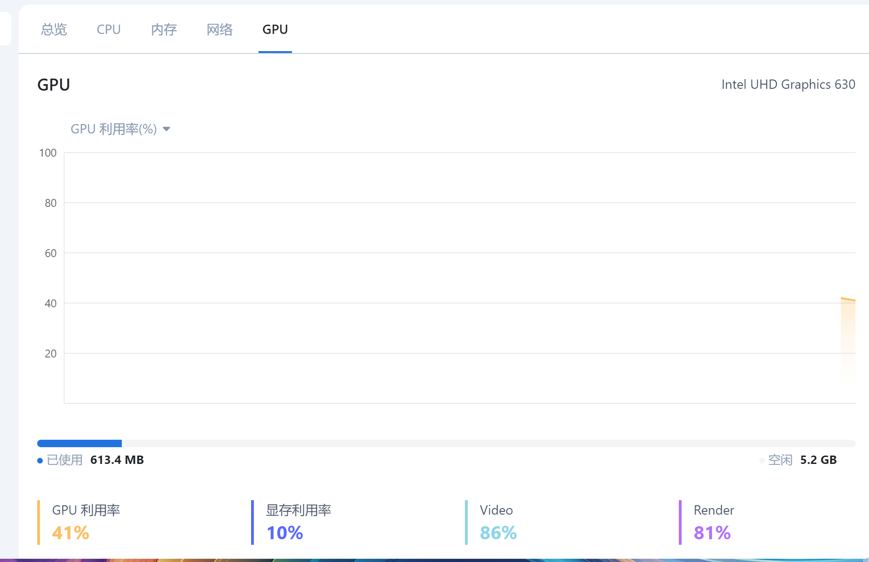869x562 pixels.
Task: Select the 内存 tab
Action: [164, 30]
